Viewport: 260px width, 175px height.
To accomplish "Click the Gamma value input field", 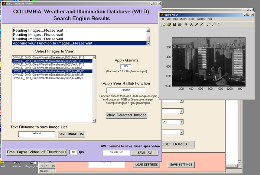I will [x=126, y=67].
